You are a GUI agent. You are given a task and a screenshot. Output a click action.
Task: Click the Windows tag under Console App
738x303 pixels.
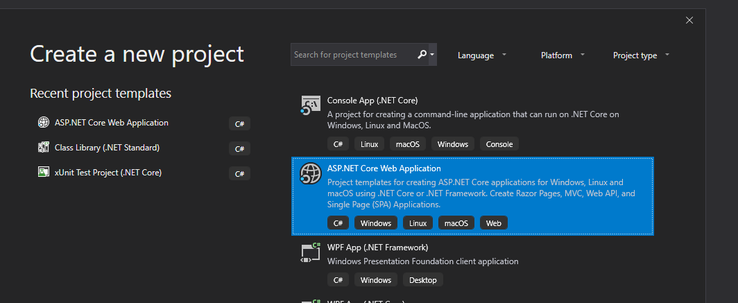tap(453, 144)
